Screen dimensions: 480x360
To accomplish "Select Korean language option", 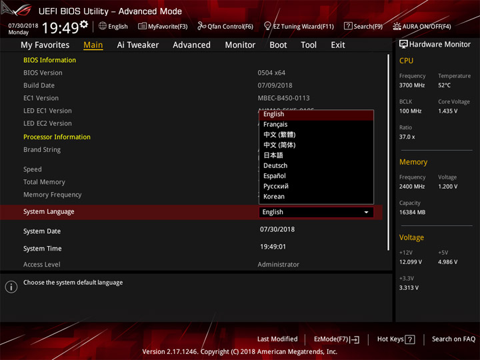I will pyautogui.click(x=316, y=197).
